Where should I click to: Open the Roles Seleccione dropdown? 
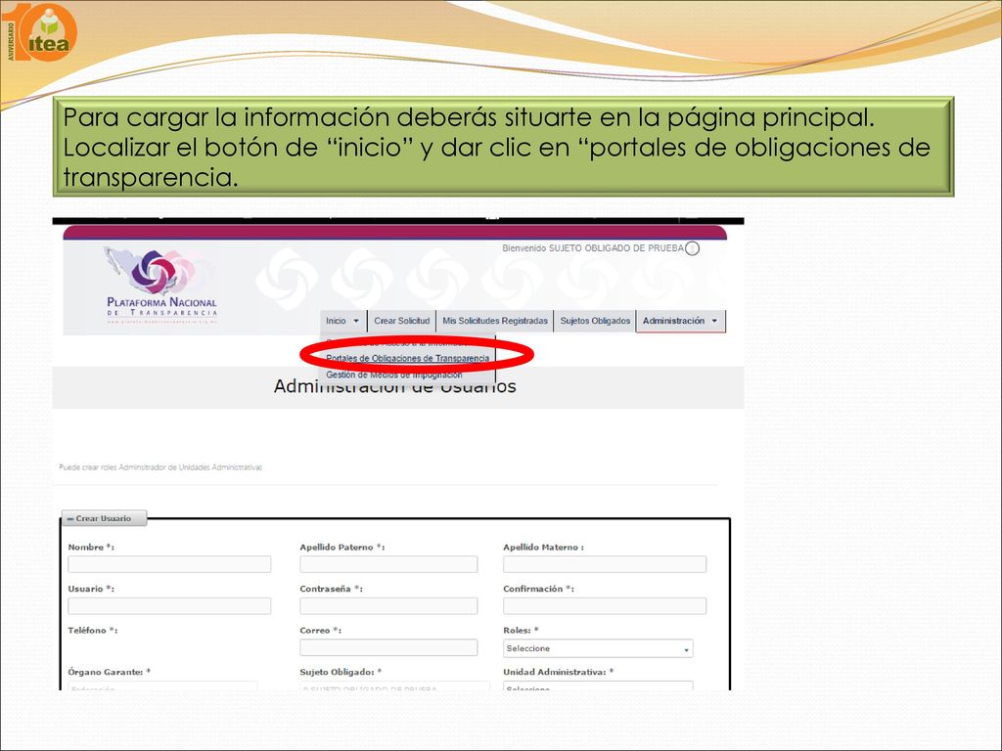(x=598, y=648)
